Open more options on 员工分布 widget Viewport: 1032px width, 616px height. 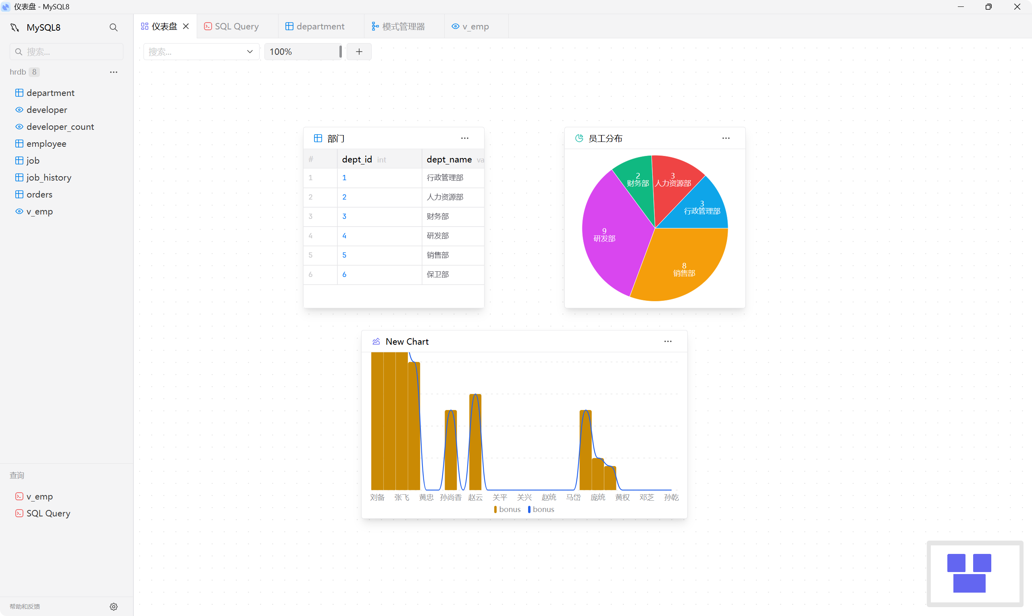click(725, 138)
